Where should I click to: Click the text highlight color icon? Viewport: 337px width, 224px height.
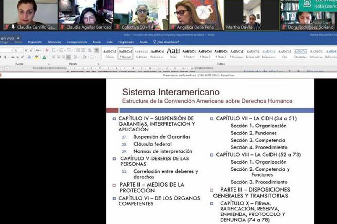[36, 57]
